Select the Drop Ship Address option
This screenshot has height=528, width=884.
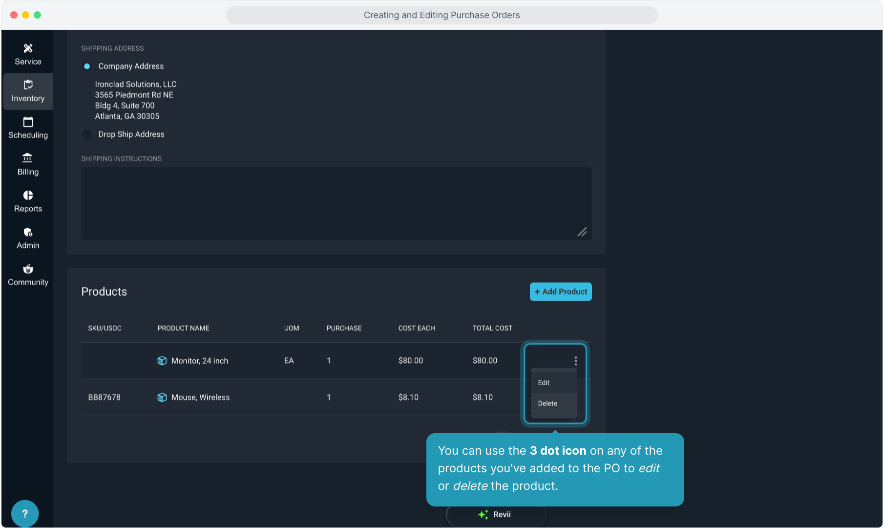[87, 134]
